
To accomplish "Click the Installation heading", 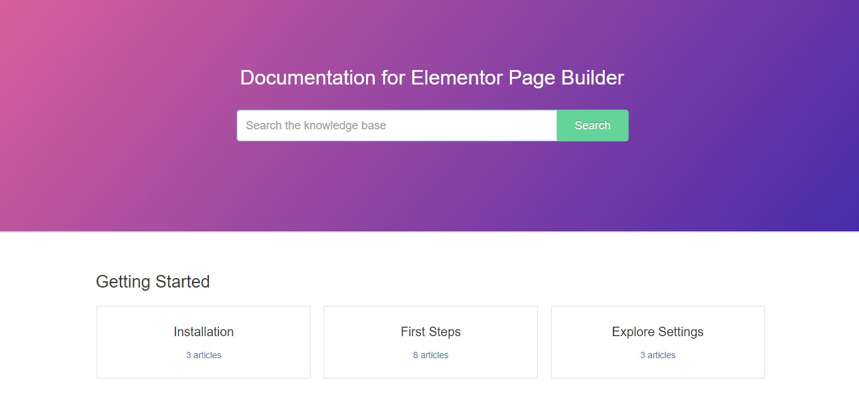I will click(x=203, y=332).
